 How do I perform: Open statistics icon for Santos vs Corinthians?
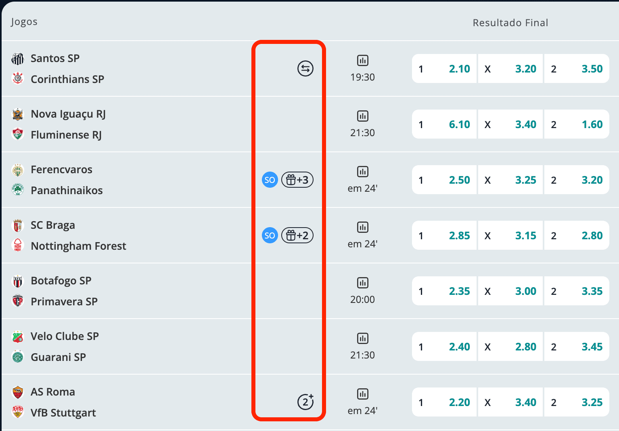pos(362,60)
